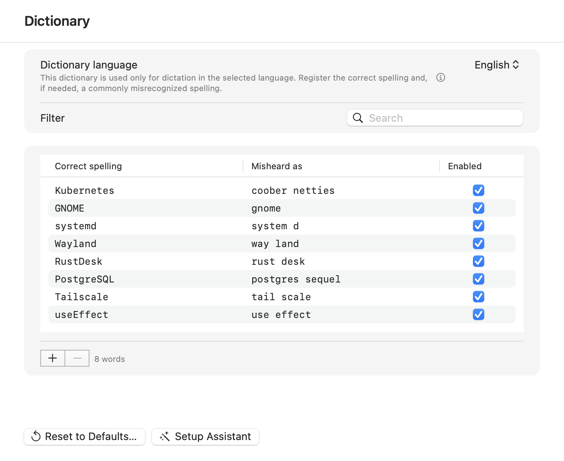Click Reset to Defaults button
Viewport: 564px width, 461px height.
click(x=85, y=436)
